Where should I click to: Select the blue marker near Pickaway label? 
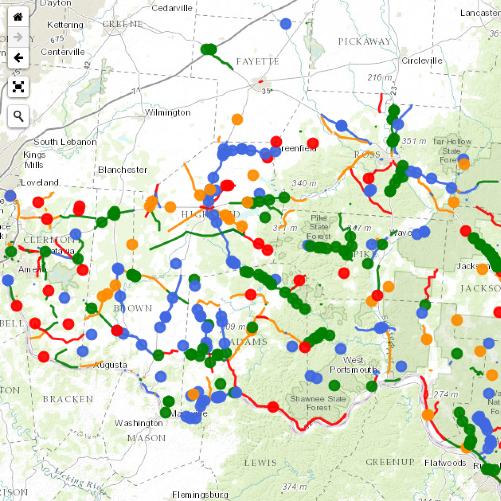click(x=285, y=24)
